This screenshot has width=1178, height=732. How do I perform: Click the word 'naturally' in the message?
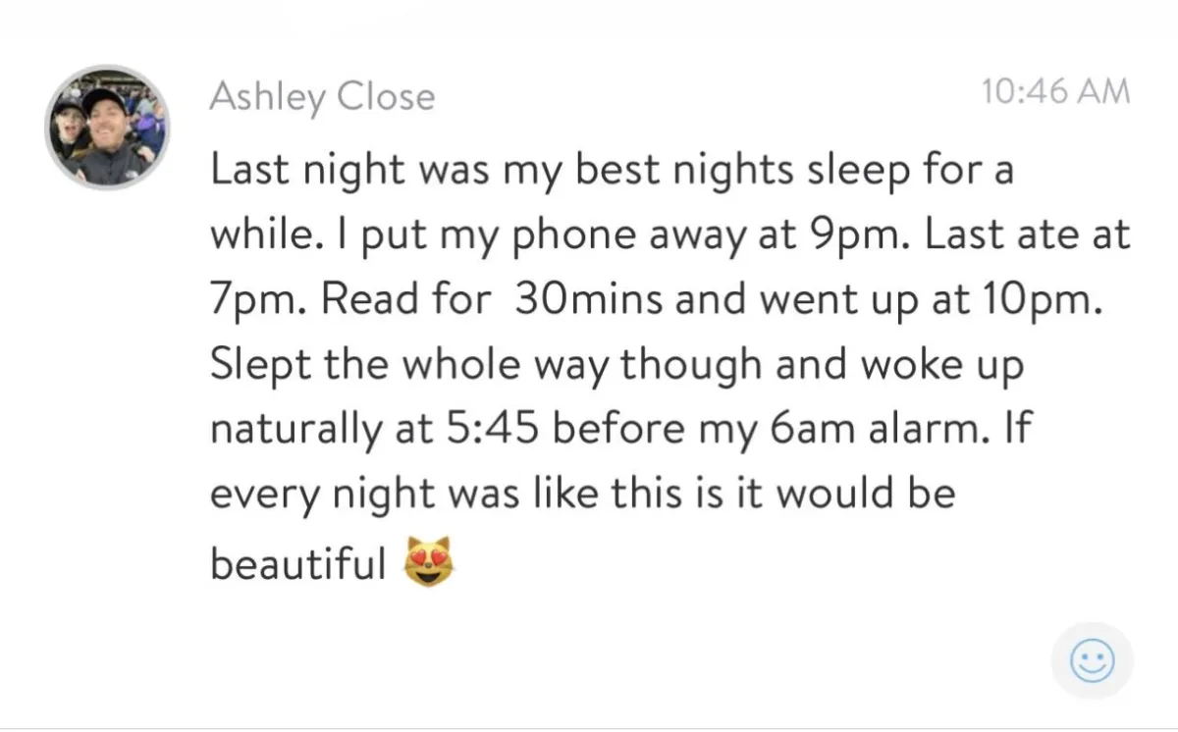coord(294,430)
